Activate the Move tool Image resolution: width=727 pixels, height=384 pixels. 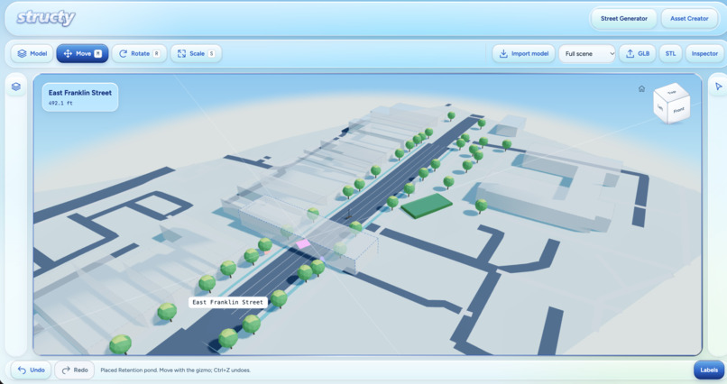point(82,54)
